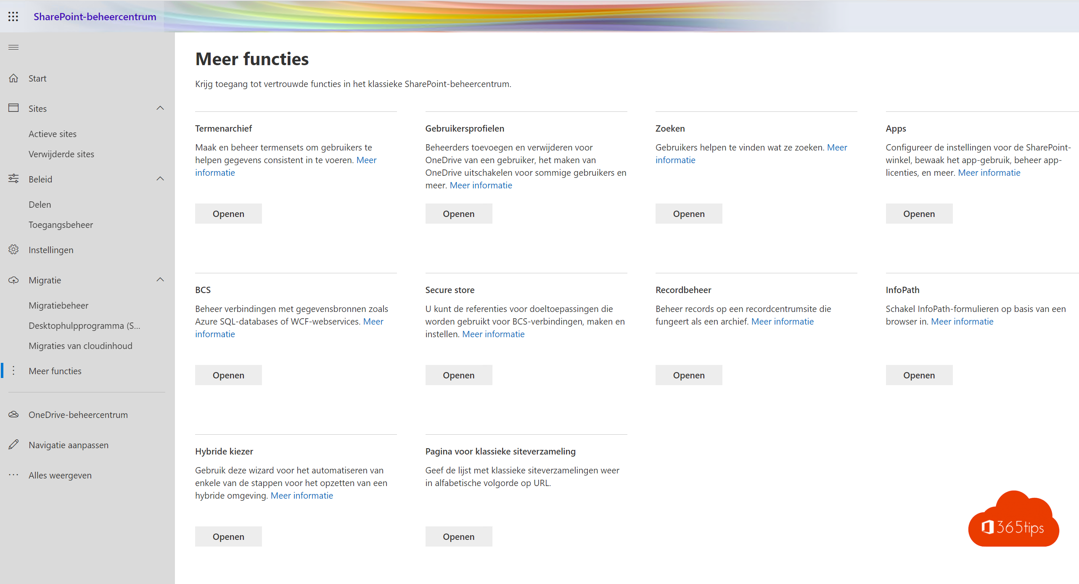Click the Alles weergeven ellipsis icon
Screen dimensions: 1079x584
[x=13, y=475]
